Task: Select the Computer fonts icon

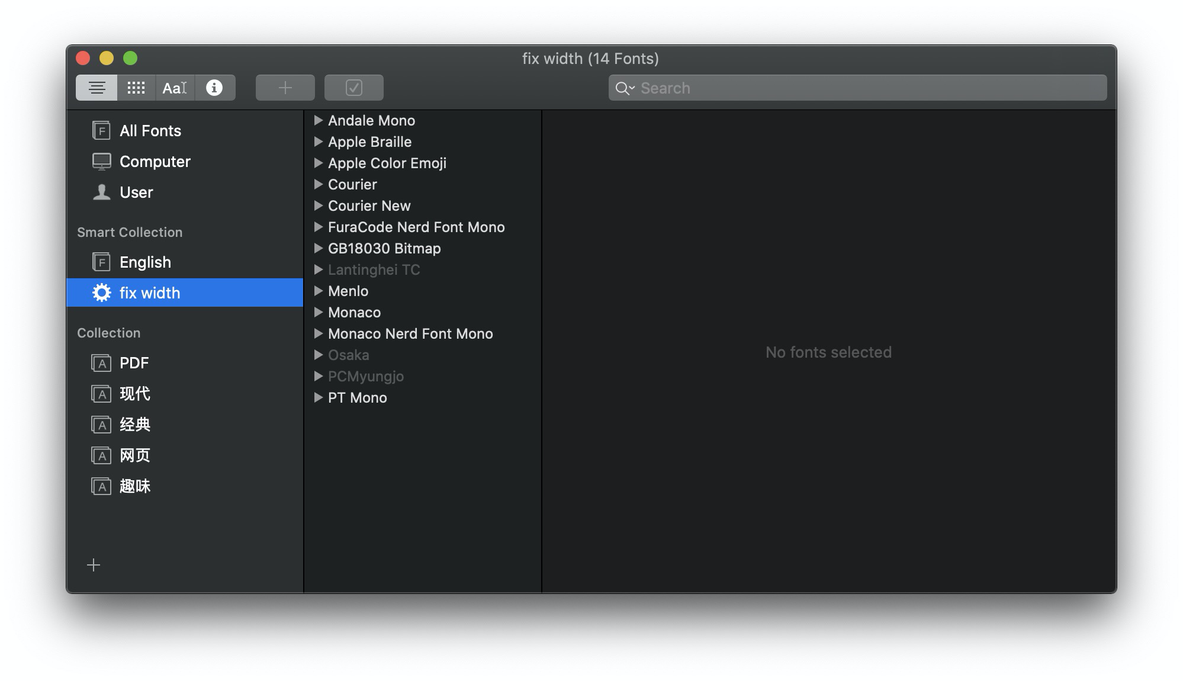Action: 101,161
